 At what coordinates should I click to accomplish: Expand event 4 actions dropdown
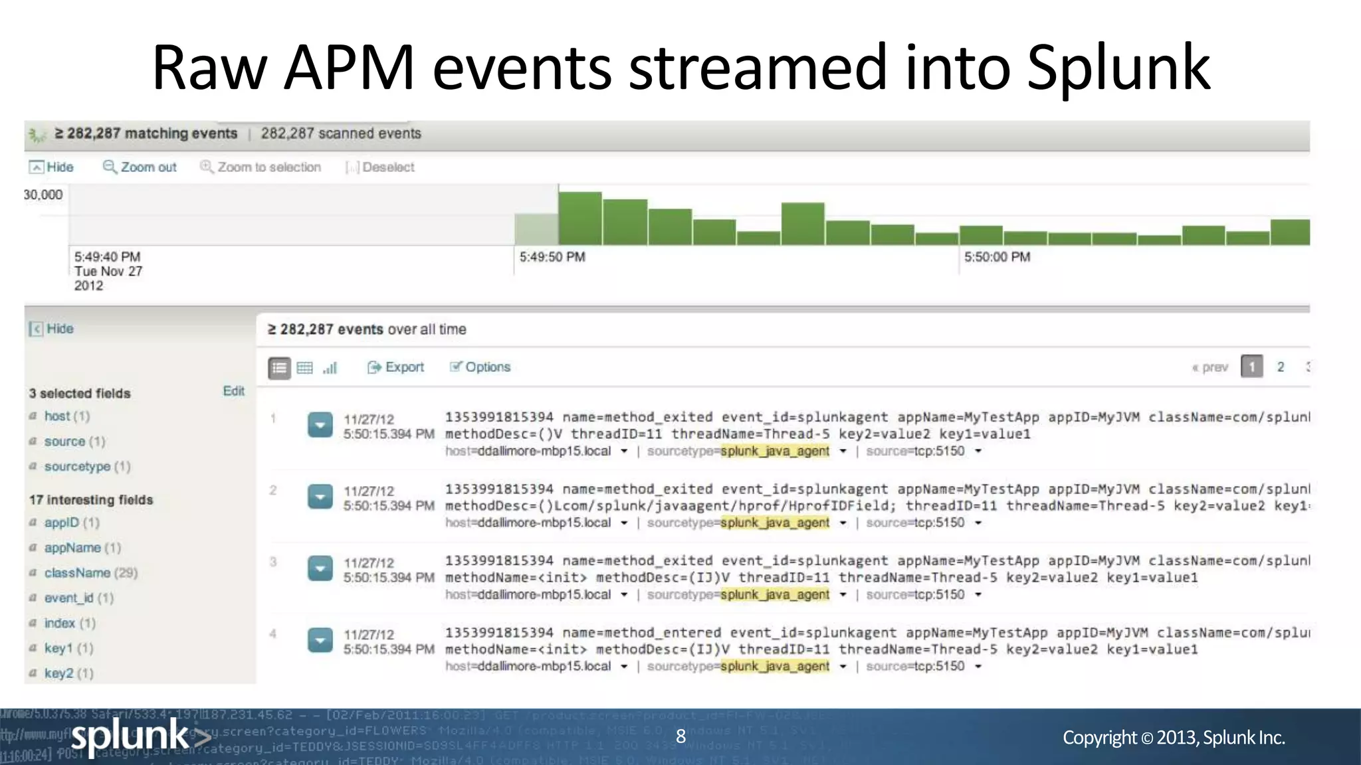tap(320, 640)
